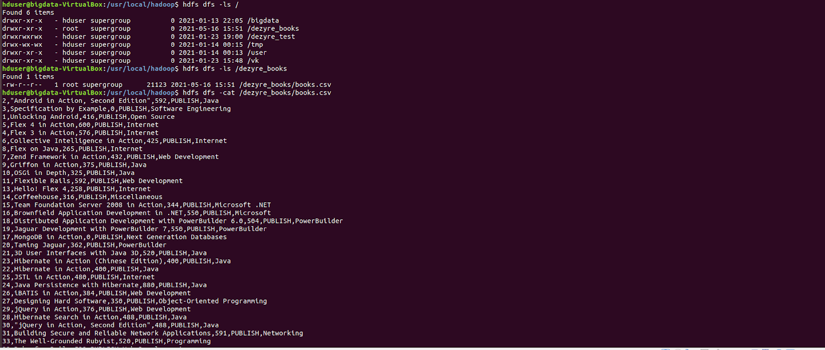Click the "hdfs dfs -ls /" command on the first line

(210, 5)
